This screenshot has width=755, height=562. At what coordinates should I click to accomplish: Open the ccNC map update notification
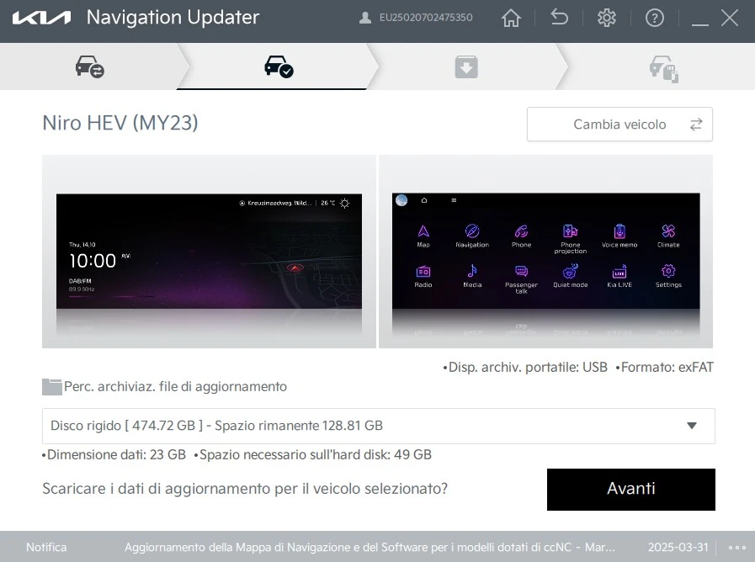[370, 547]
